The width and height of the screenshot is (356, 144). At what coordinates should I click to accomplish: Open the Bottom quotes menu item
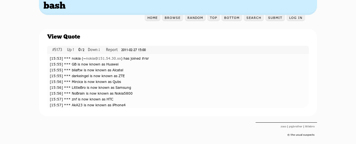(232, 18)
